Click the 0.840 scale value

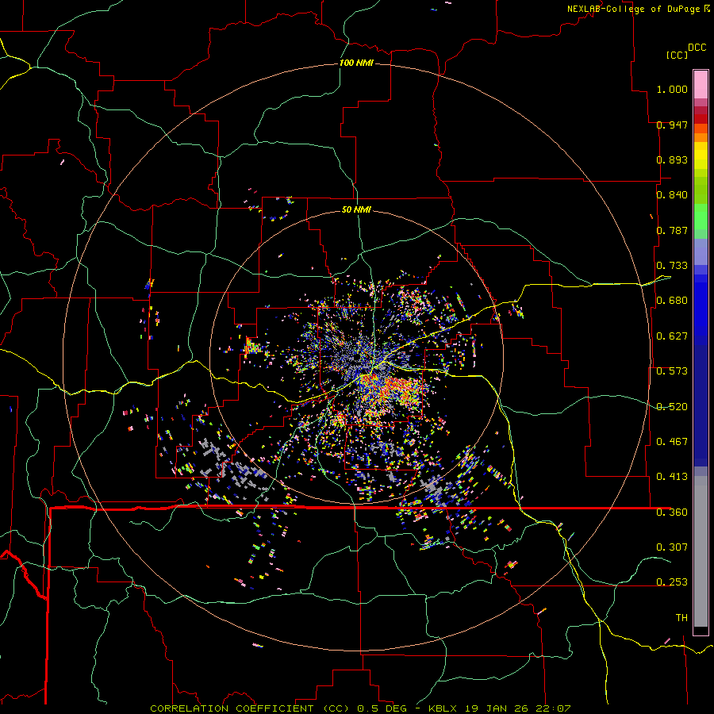pos(672,195)
